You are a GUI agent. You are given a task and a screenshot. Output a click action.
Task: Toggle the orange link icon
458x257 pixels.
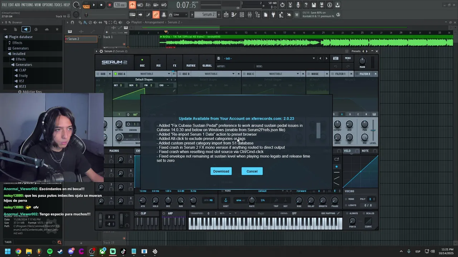point(156,15)
